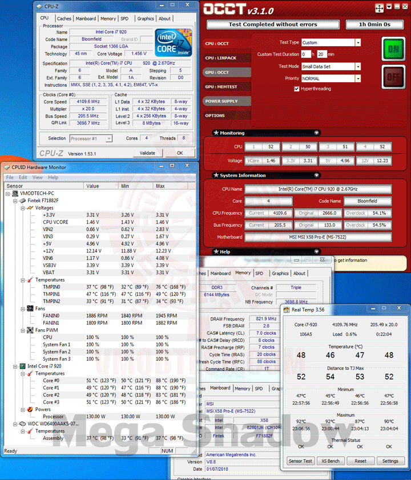The height and width of the screenshot is (480, 411).
Task: Open the About tab in top CPU-Z
Action: tap(164, 19)
